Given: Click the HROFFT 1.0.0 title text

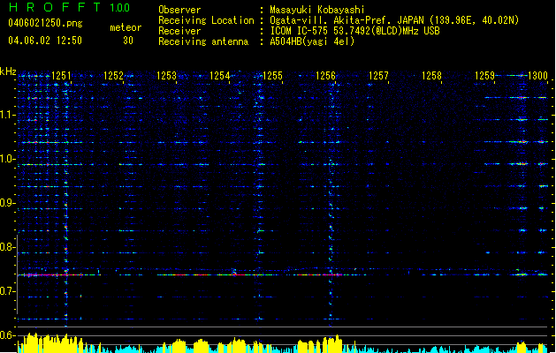Looking at the screenshot, I should click(x=69, y=7).
